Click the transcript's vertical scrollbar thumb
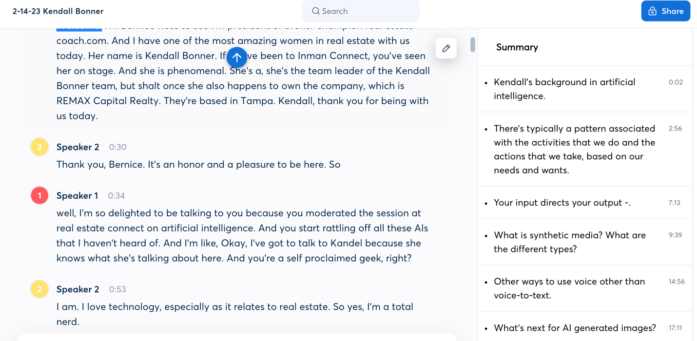697x341 pixels. 472,44
